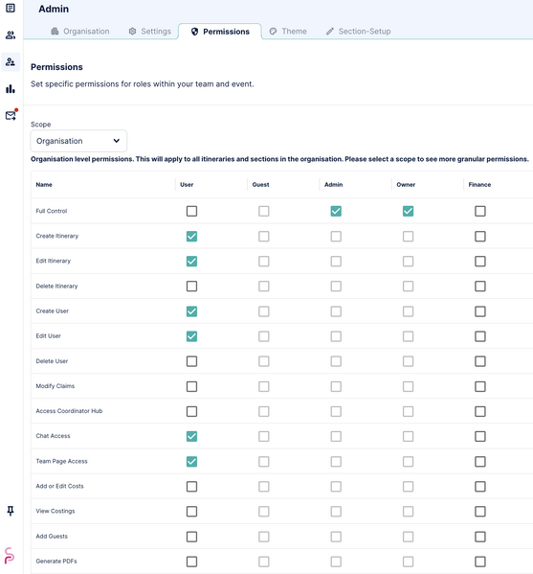Enable Full Control for User
This screenshot has width=533, height=574.
point(191,211)
